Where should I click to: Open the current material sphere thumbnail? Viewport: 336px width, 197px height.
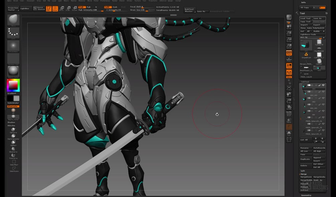point(13,71)
